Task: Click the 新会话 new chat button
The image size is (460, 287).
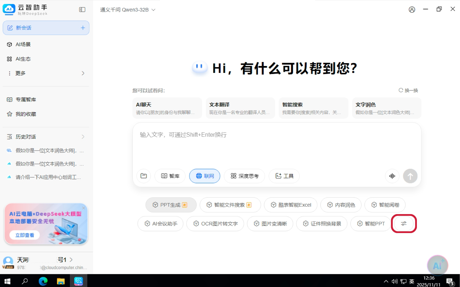Action: pos(46,28)
